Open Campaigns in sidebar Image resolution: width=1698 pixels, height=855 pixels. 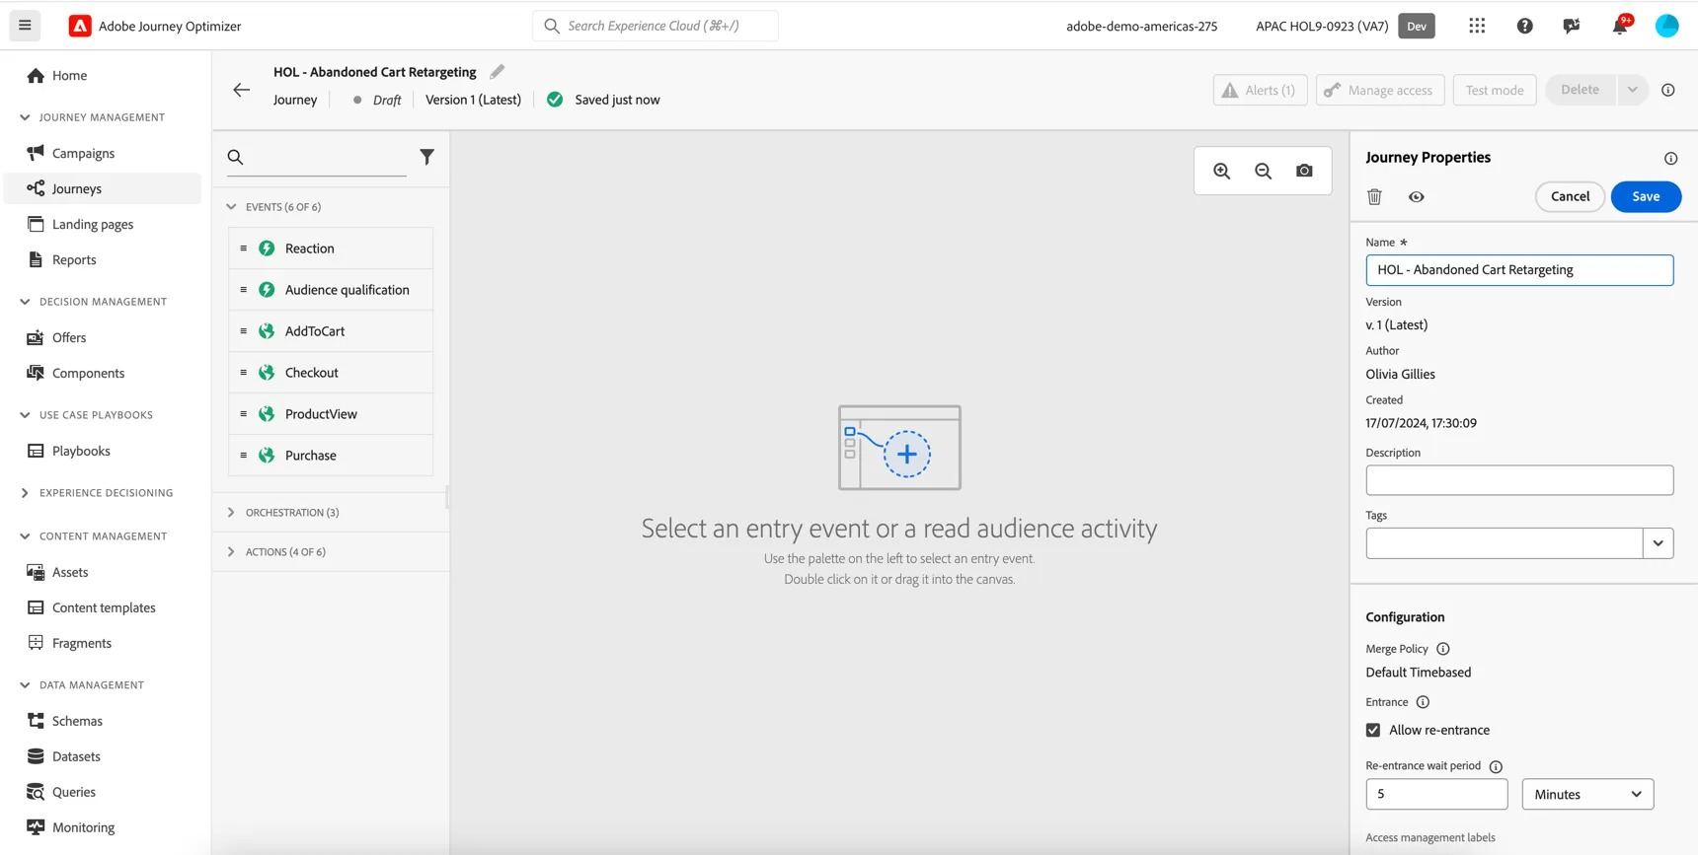(103, 153)
